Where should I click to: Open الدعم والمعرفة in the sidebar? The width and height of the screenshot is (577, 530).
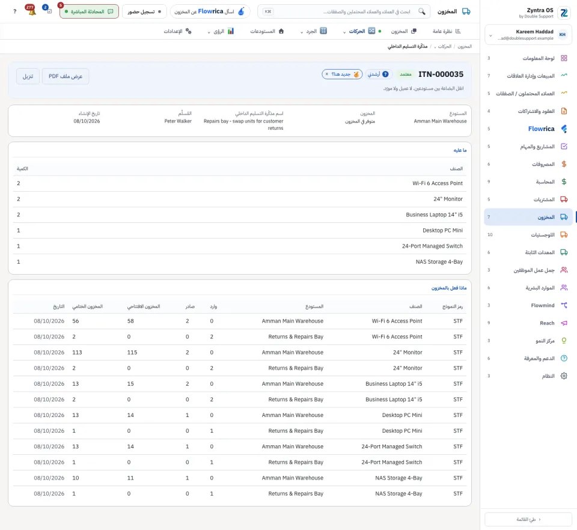pos(527,358)
